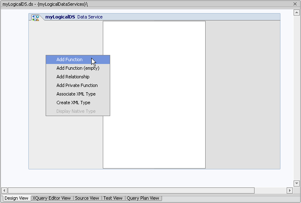Open the Test View tab
301x203 pixels.
pyautogui.click(x=113, y=198)
